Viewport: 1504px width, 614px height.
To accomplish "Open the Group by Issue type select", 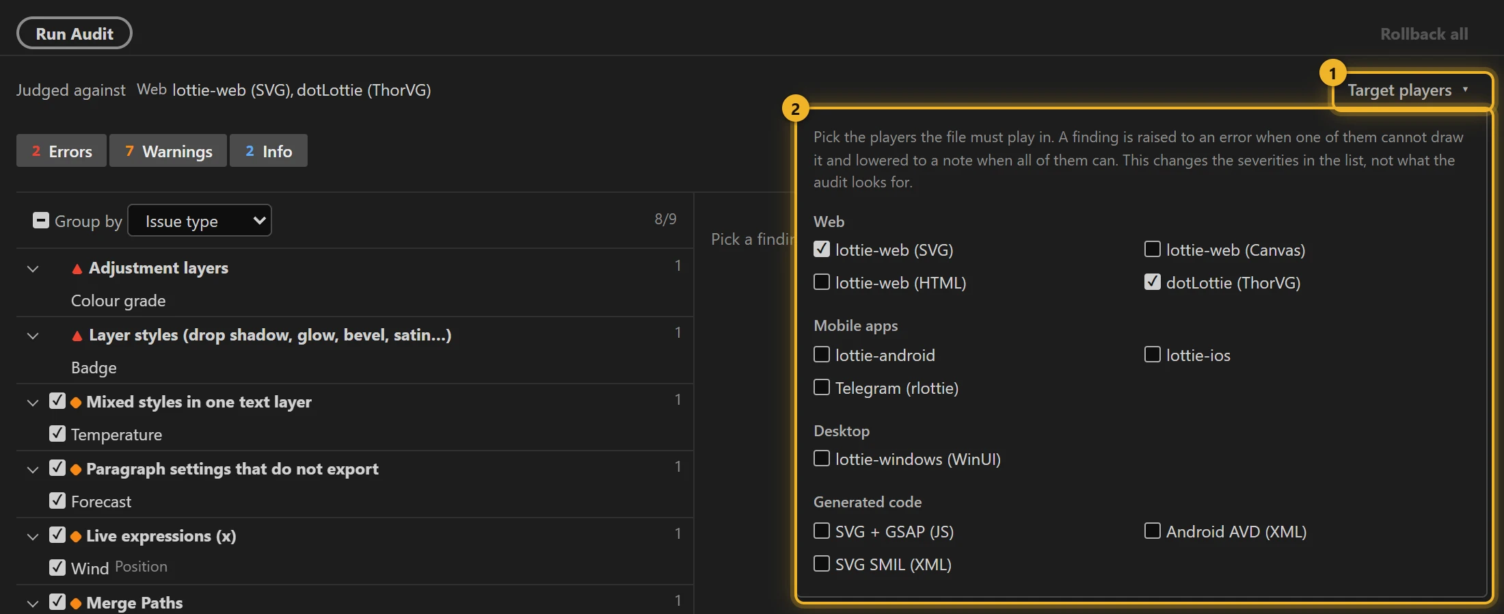I will click(x=200, y=221).
